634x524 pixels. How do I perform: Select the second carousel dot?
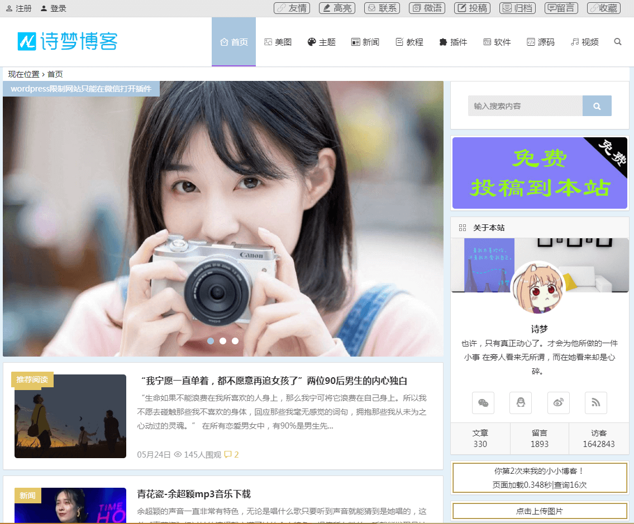223,341
